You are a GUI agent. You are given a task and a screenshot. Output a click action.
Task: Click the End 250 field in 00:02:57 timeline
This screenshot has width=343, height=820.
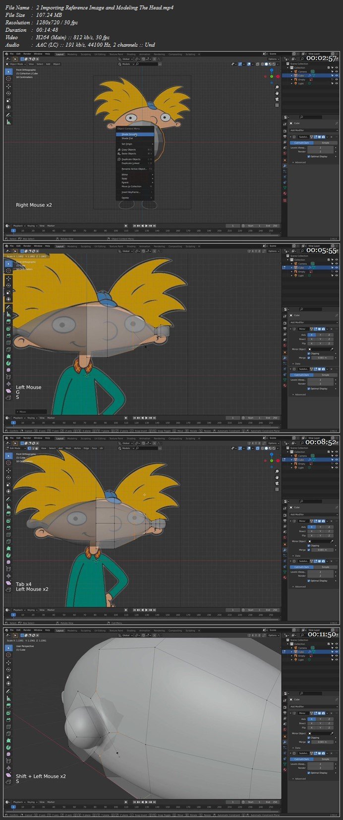(272, 226)
